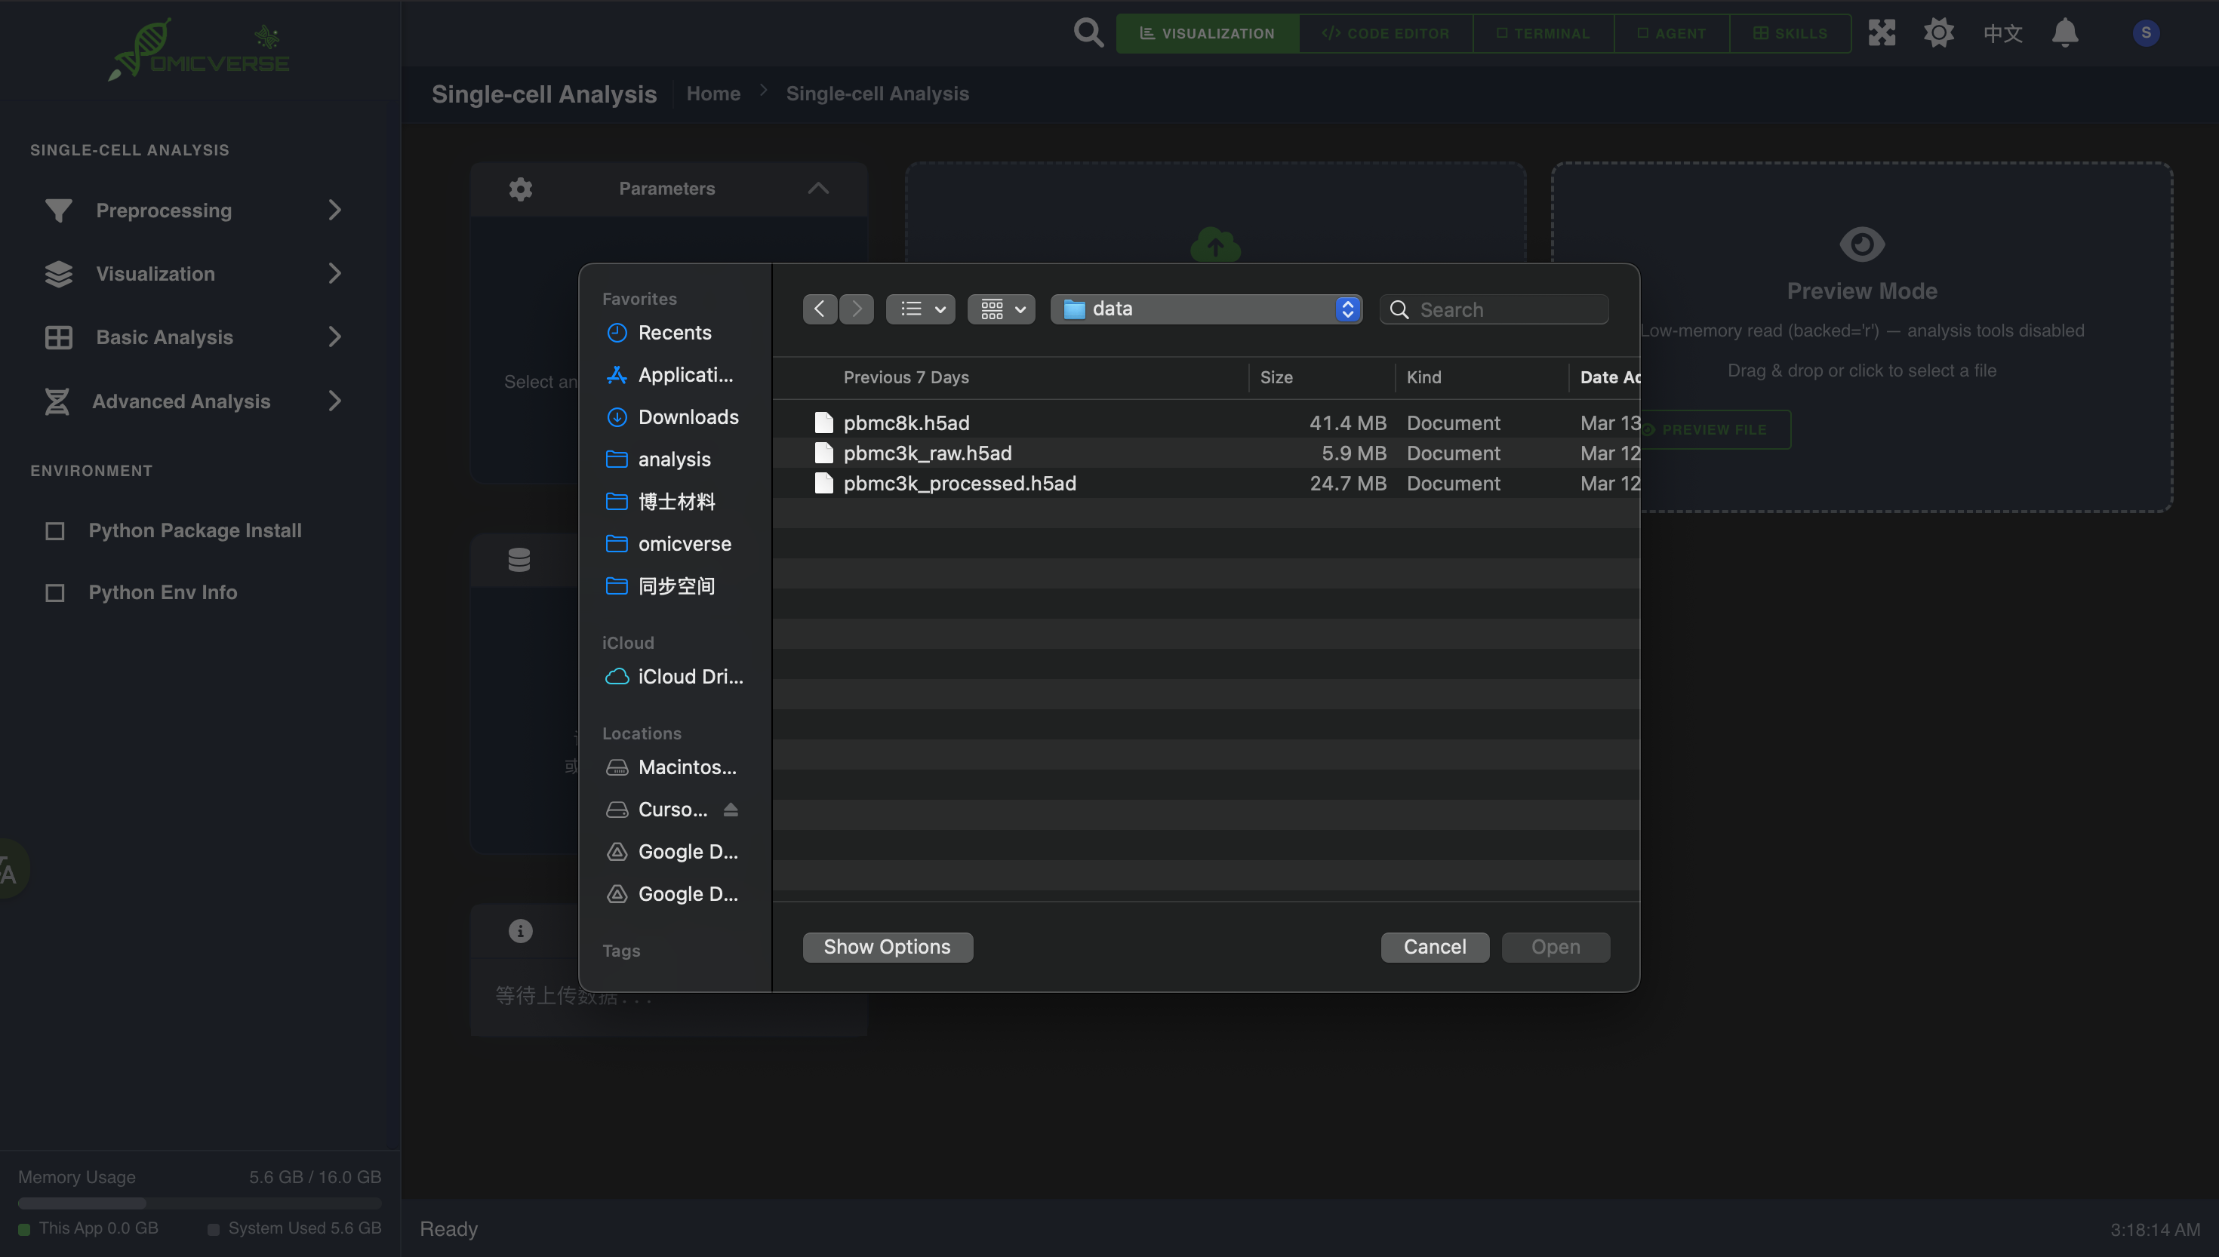Open the search icon in the top bar
2219x1257 pixels.
[1087, 32]
